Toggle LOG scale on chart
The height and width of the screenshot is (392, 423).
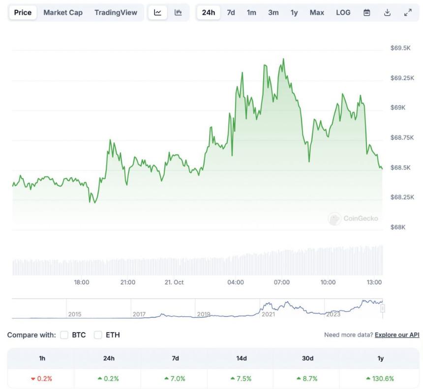click(x=343, y=12)
